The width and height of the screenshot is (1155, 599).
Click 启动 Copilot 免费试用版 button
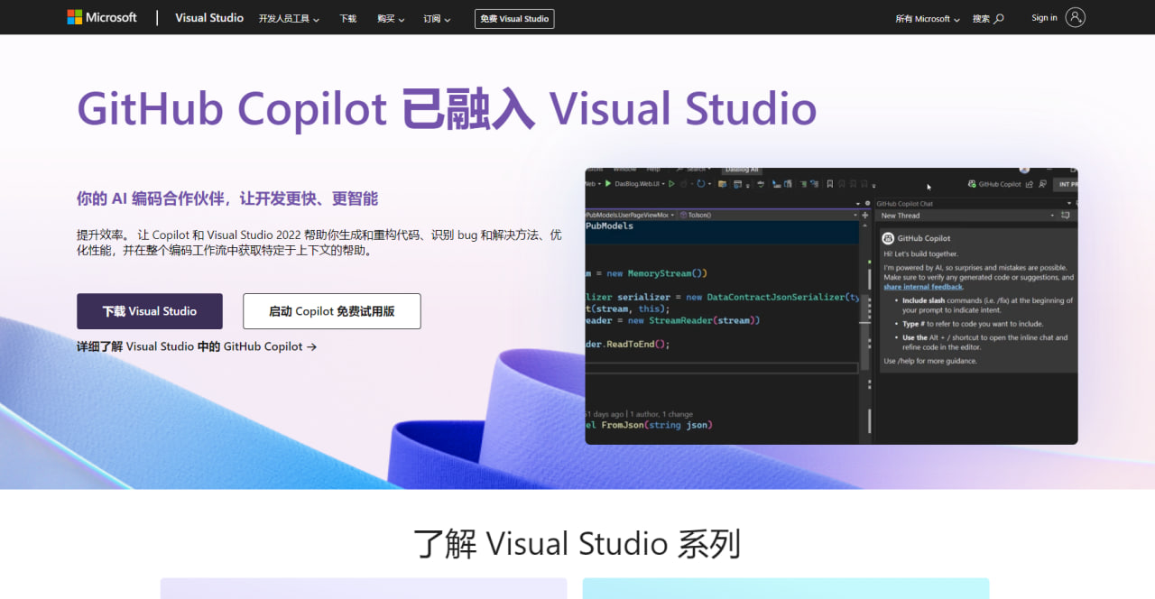[x=332, y=311]
